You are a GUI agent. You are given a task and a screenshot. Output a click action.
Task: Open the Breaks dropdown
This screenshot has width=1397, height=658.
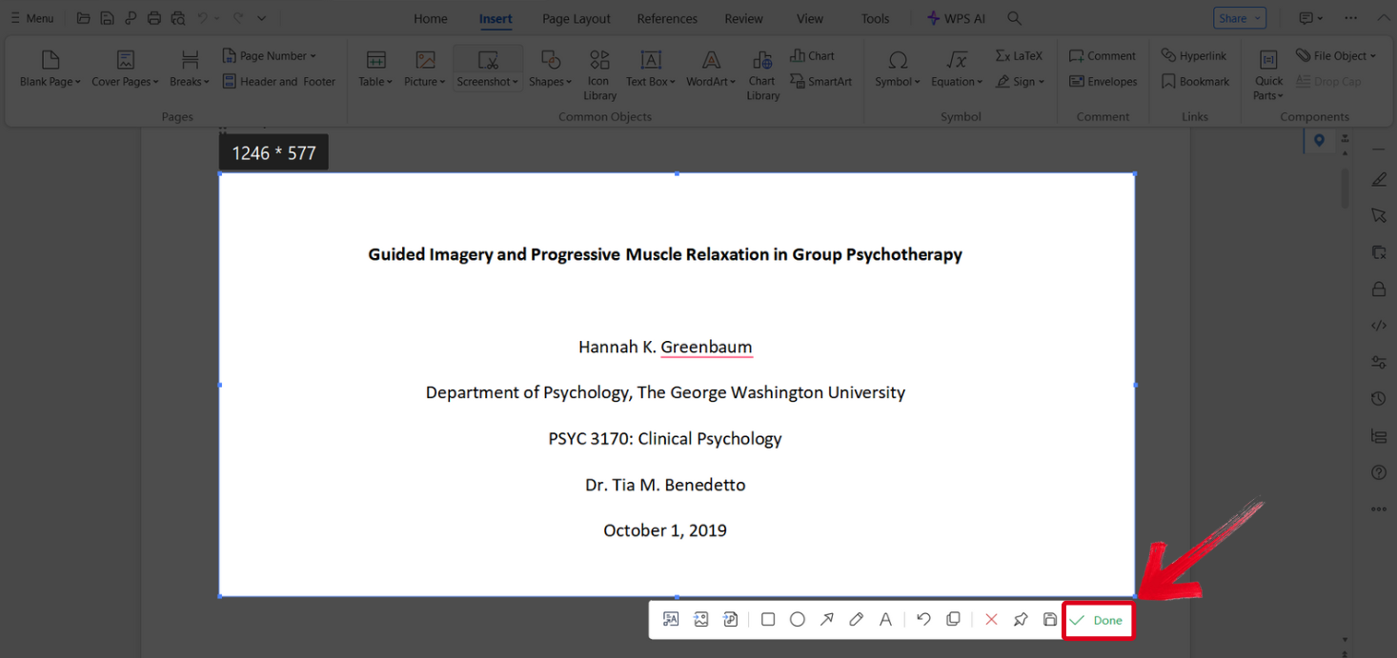190,70
